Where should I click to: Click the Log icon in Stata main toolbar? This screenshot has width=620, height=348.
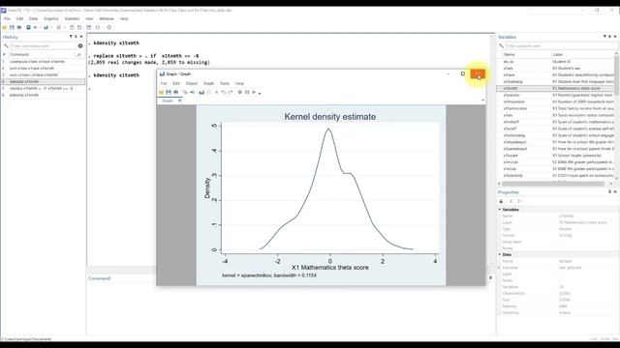(28, 28)
